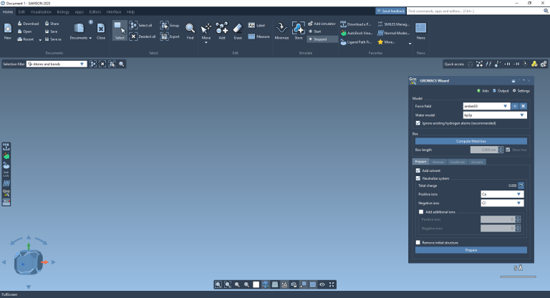Select the Erase tool in Edit group
This screenshot has height=298, width=550.
(238, 29)
